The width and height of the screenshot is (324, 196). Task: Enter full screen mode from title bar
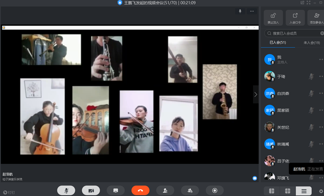click(309, 3)
